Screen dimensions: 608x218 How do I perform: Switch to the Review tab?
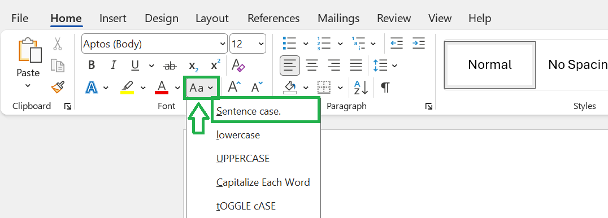point(394,18)
